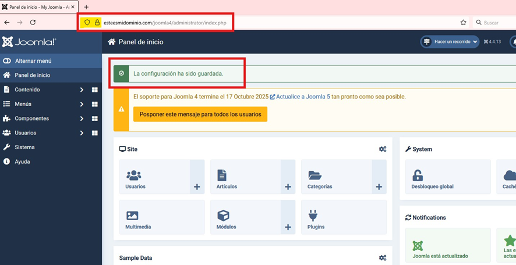The width and height of the screenshot is (516, 265).
Task: Add a new category with Categorías plus
Action: coord(379,177)
